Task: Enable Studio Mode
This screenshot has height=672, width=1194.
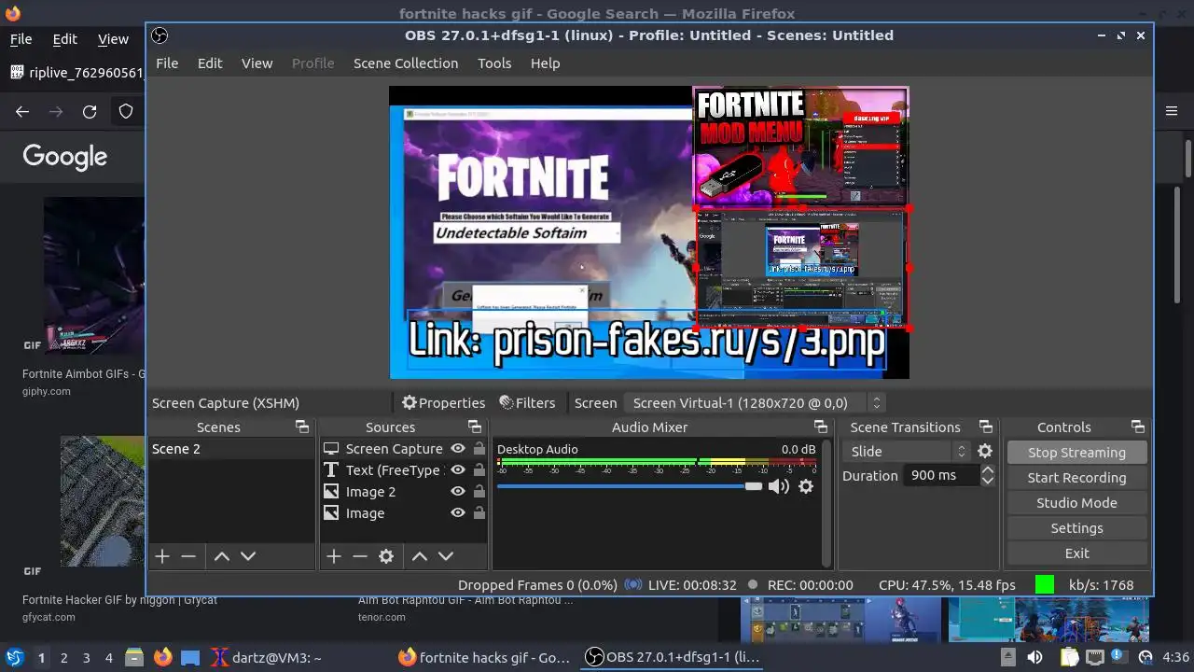Action: pyautogui.click(x=1076, y=503)
